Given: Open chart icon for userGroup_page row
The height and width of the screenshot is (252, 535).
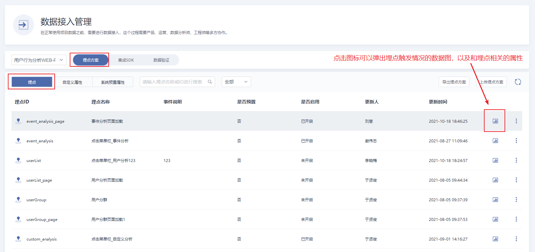Looking at the screenshot, I should click(495, 219).
